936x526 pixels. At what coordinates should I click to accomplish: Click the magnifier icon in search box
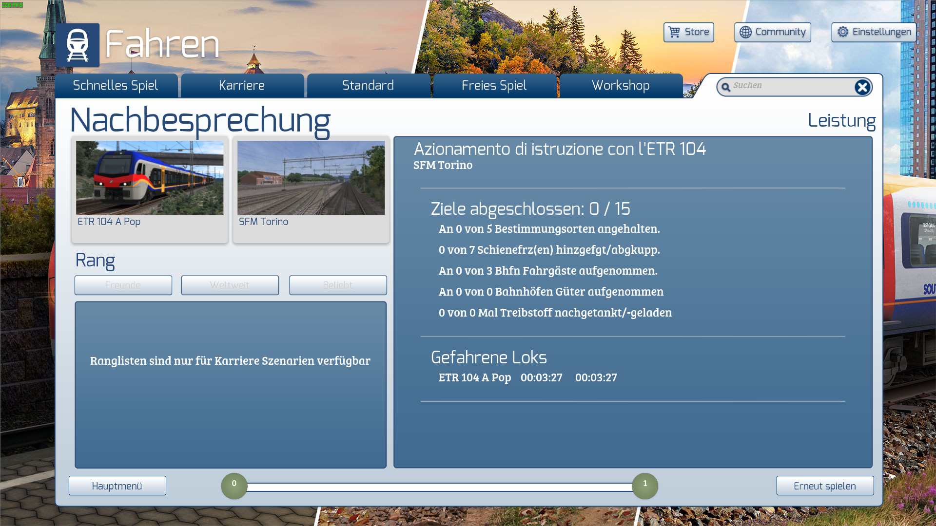(x=726, y=87)
